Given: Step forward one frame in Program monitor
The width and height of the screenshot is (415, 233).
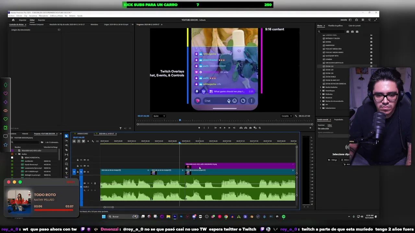Looking at the screenshot, I should 229,128.
